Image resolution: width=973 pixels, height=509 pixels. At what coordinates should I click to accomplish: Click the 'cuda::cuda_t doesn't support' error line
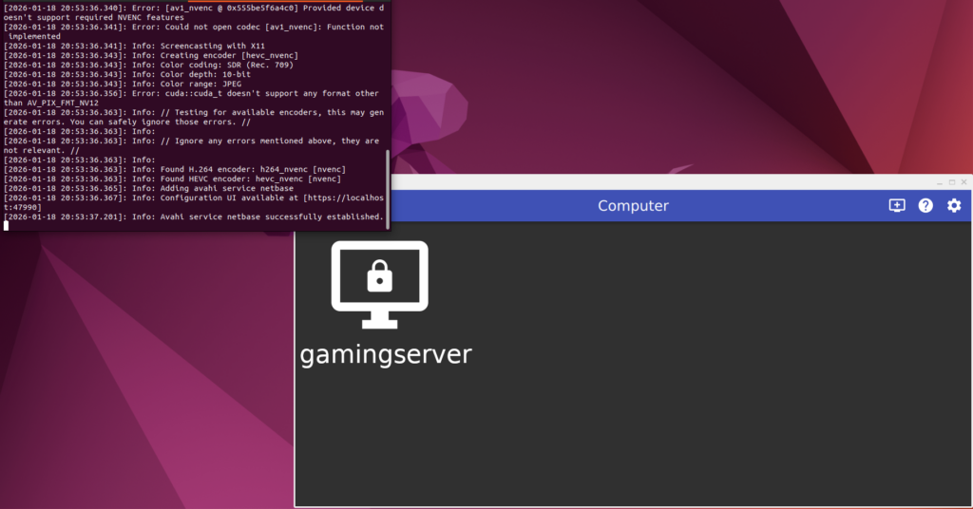tap(191, 98)
